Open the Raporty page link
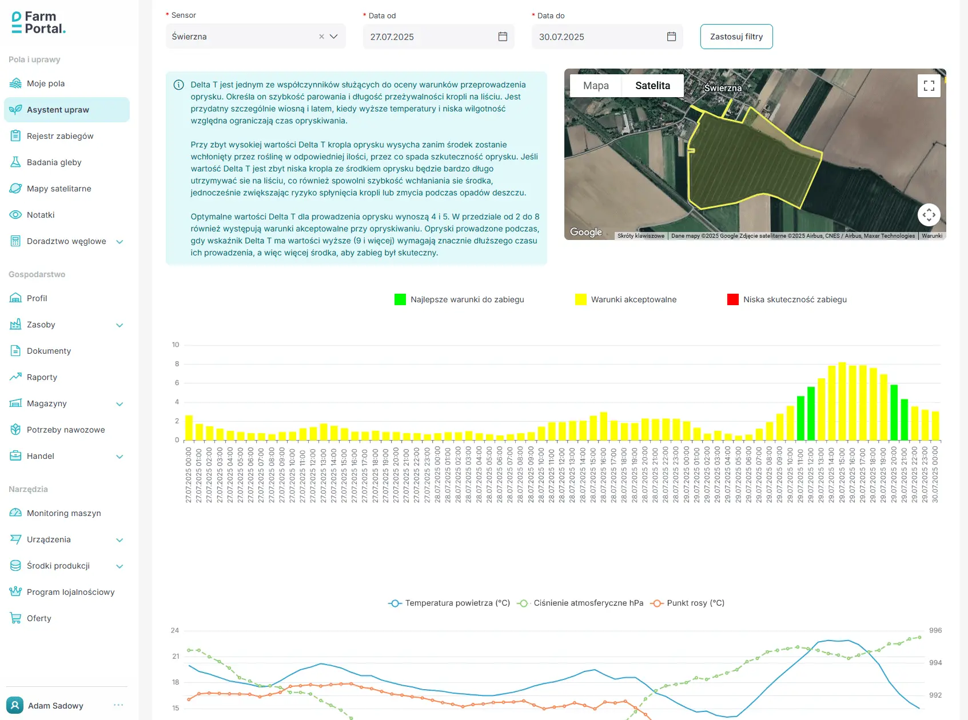The width and height of the screenshot is (968, 720). pyautogui.click(x=42, y=377)
